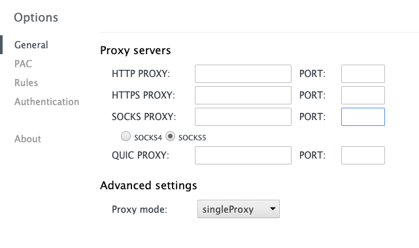Focus the QUIC PROXY port field
Image resolution: width=419 pixels, height=248 pixels.
coord(363,155)
